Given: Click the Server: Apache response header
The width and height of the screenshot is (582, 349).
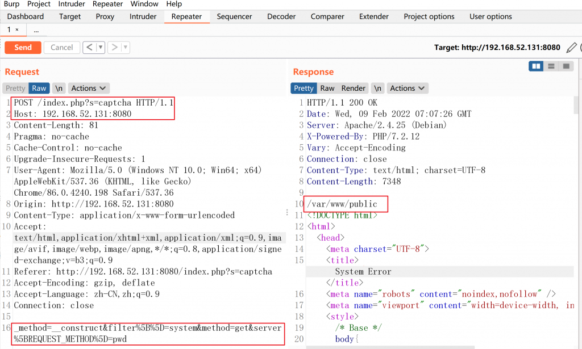Looking at the screenshot, I should (x=376, y=125).
